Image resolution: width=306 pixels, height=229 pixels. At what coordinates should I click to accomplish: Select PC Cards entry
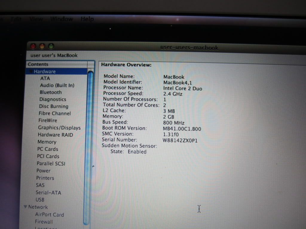48,149
